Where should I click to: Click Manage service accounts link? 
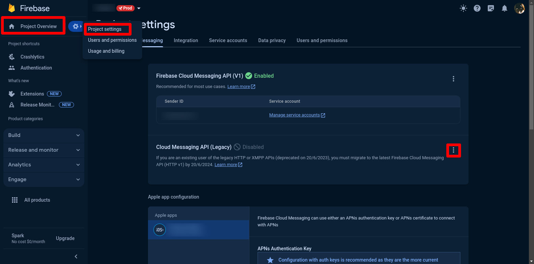pos(297,115)
